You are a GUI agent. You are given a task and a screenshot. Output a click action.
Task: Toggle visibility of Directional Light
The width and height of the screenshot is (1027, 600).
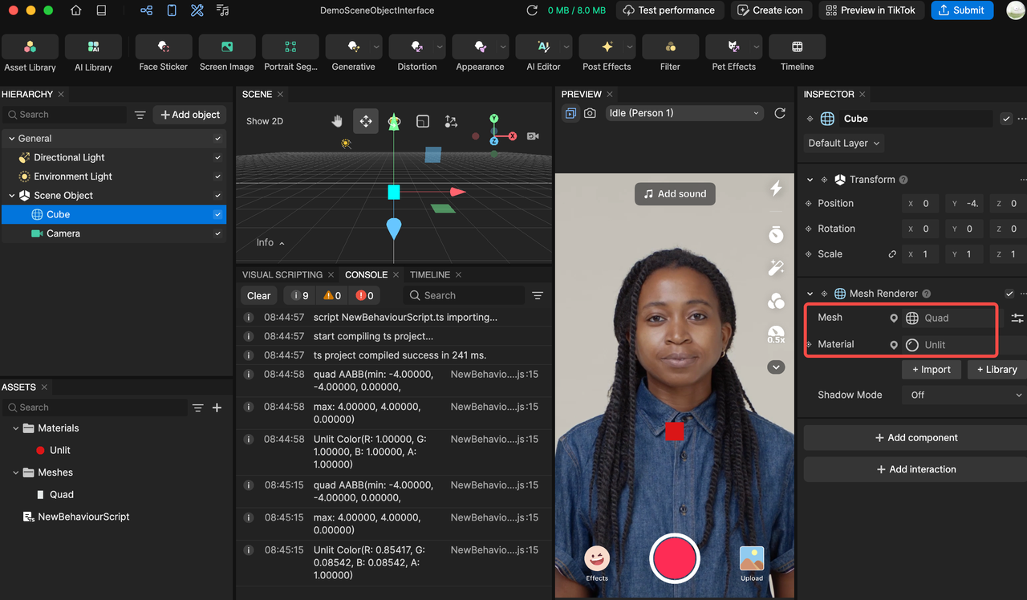tap(217, 157)
